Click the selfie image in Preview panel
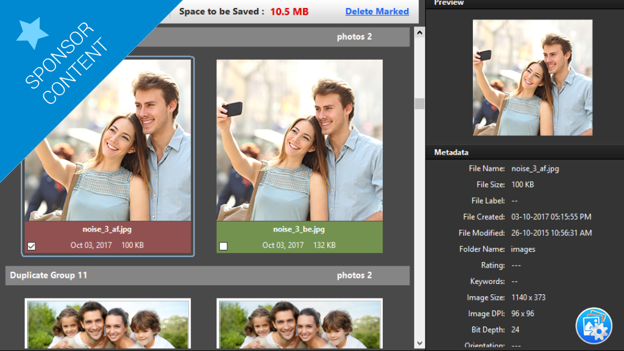 point(532,77)
